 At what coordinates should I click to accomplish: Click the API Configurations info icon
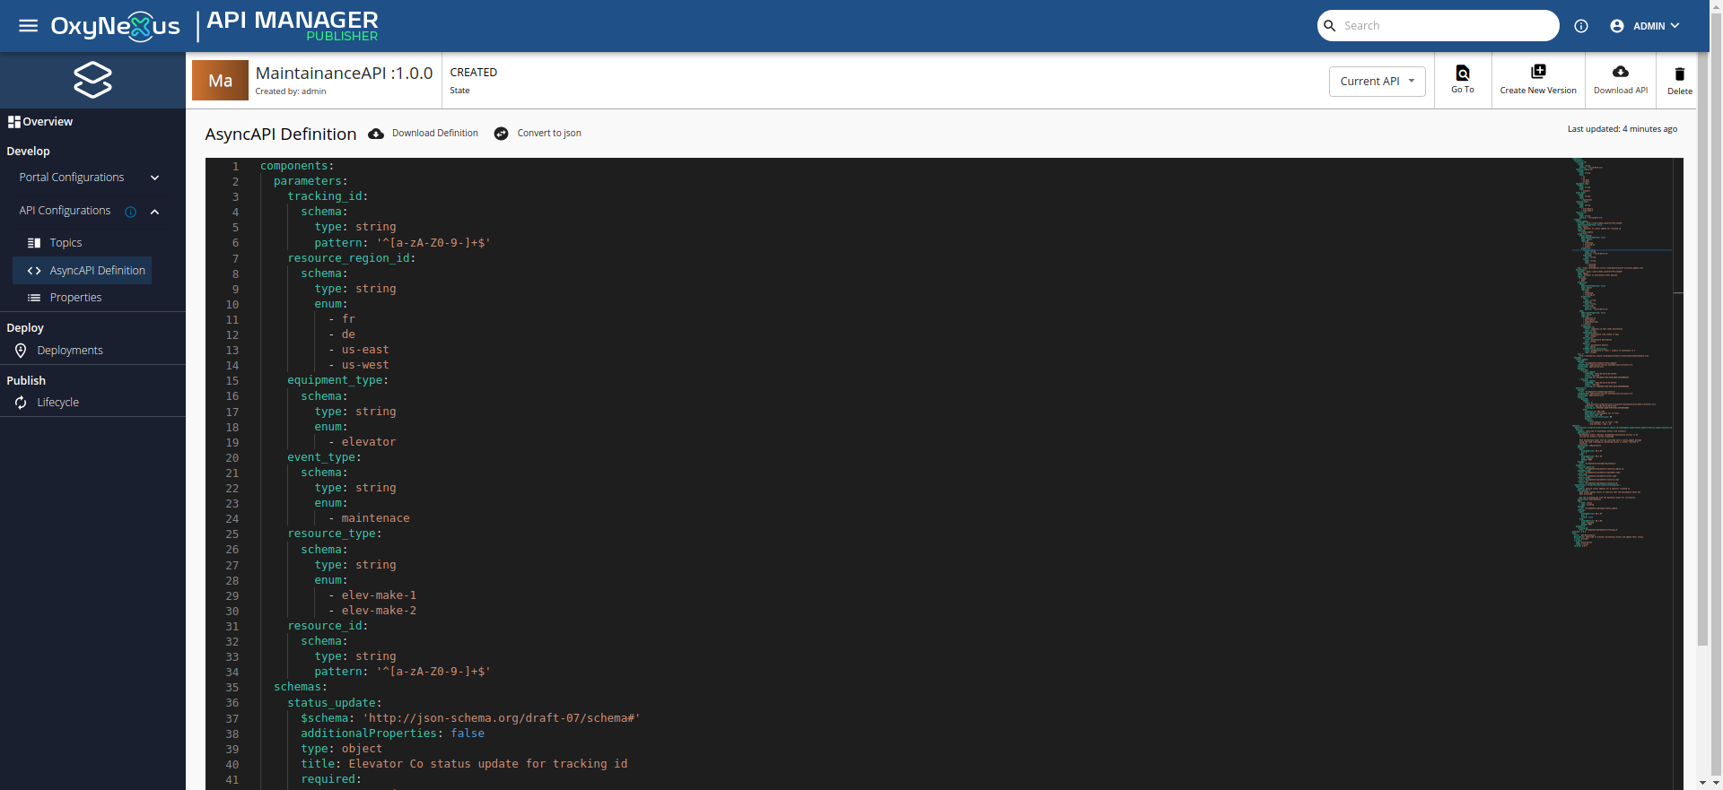(x=131, y=212)
